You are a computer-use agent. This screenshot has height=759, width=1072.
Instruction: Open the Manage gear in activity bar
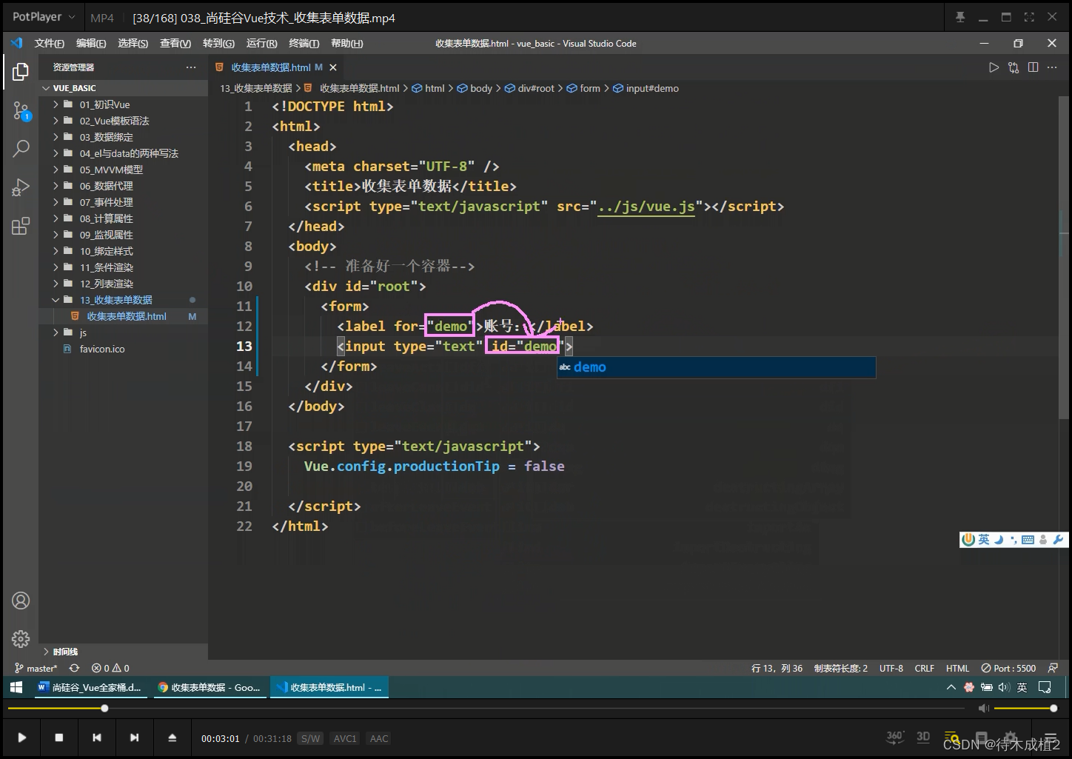click(x=21, y=638)
